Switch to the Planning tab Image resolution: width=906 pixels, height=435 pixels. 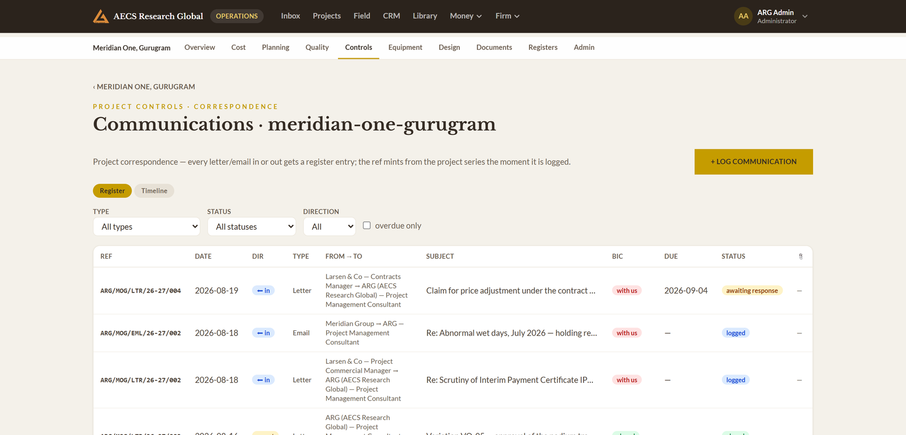pyautogui.click(x=276, y=48)
